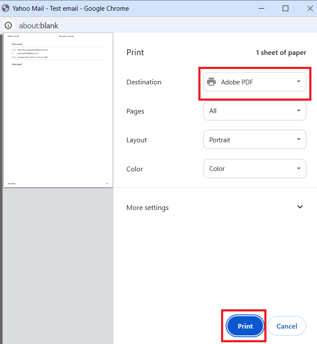
Task: Click the 'Layout' label
Action: click(x=137, y=140)
